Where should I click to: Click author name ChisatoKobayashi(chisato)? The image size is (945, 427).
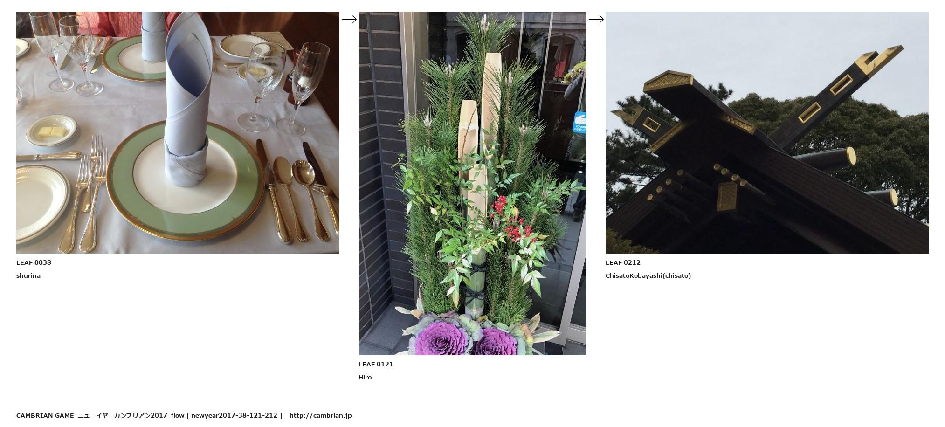[648, 275]
